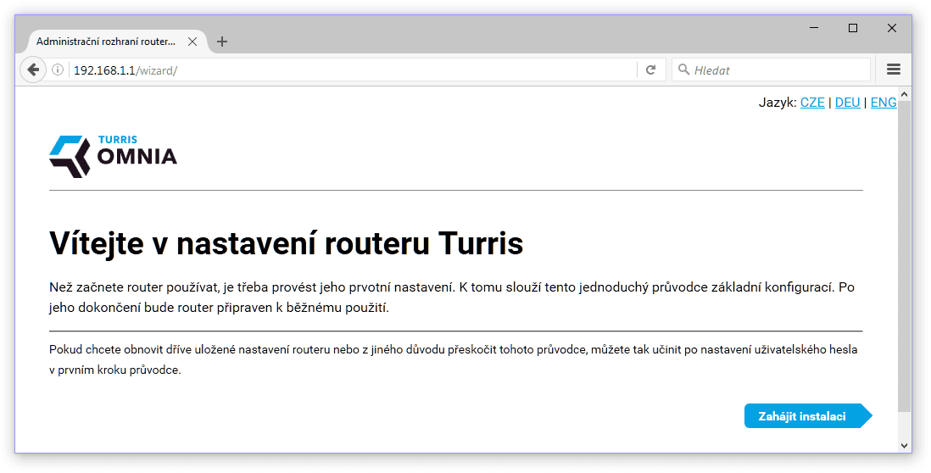The image size is (931, 473).
Task: Click the browser back arrow button
Action: (x=33, y=70)
